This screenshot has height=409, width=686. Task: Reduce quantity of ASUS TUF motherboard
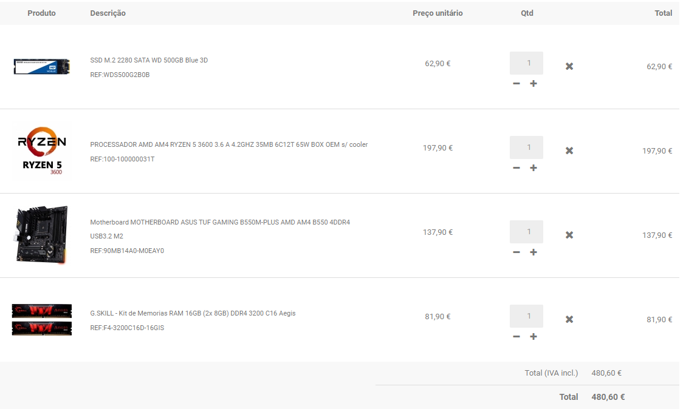click(x=516, y=252)
